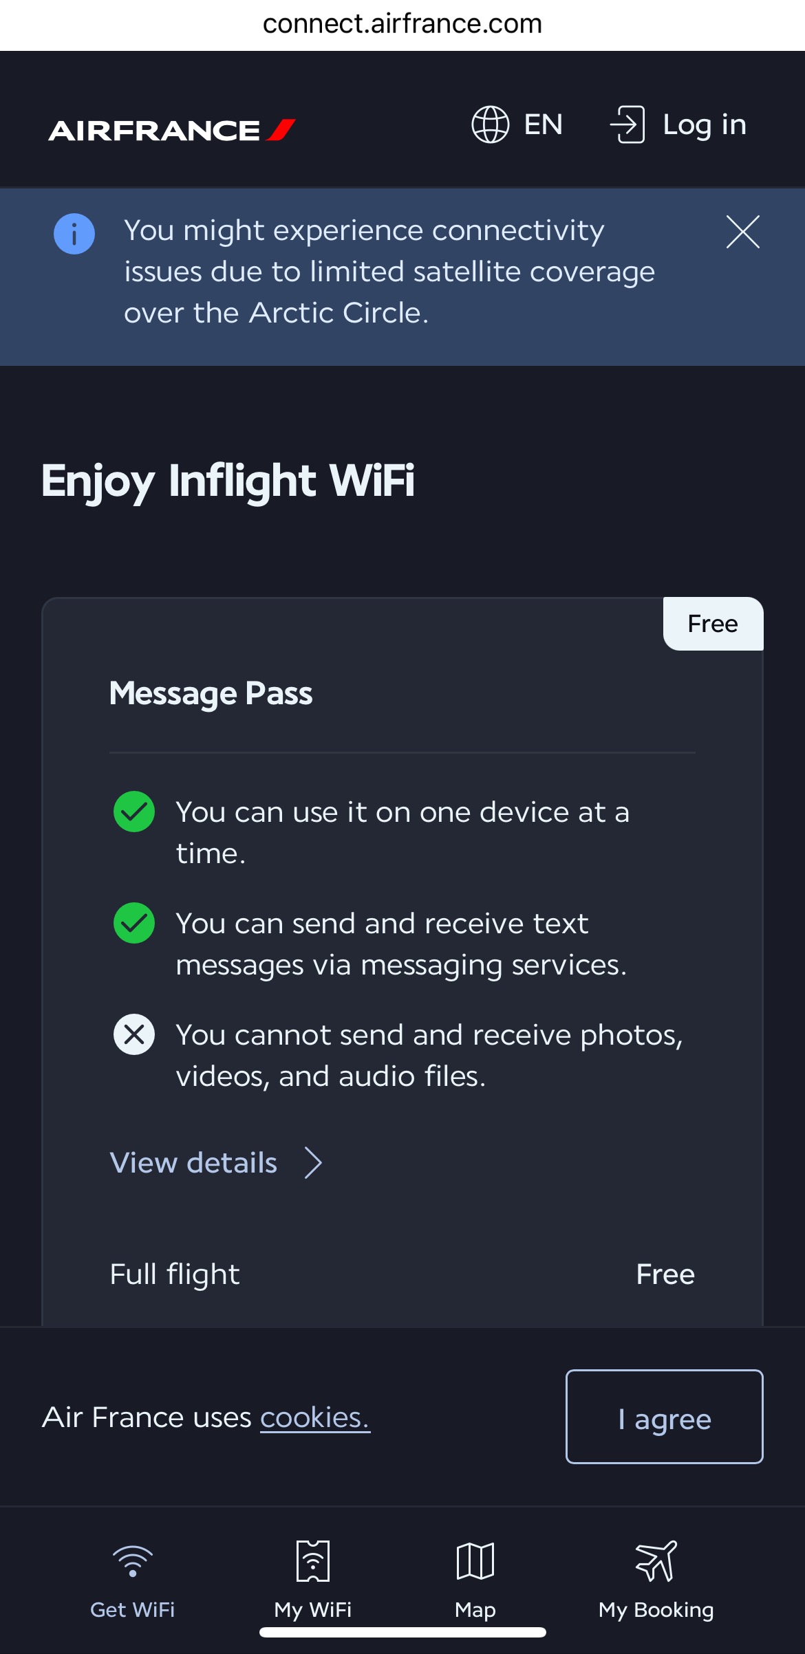Click the blue info icon in banner

[x=74, y=233]
